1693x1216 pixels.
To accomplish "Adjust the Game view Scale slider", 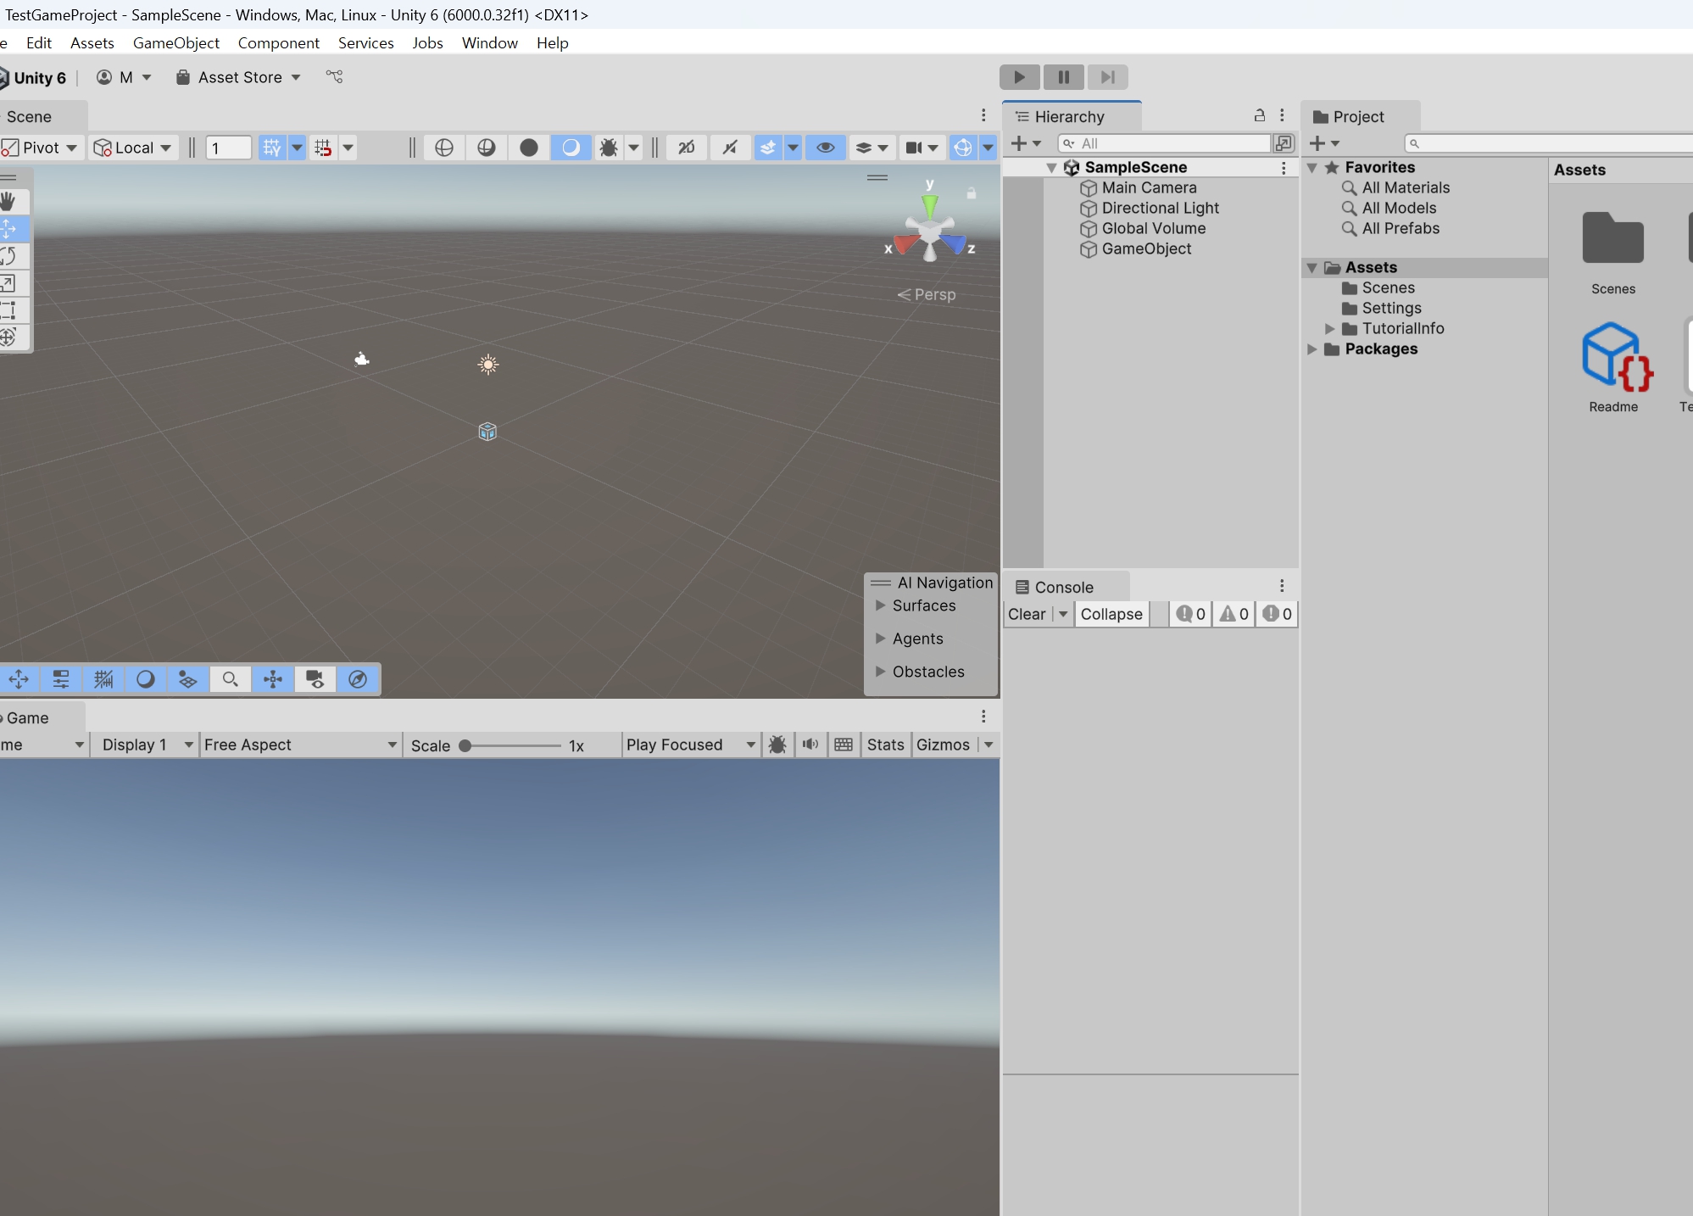I will 511,745.
